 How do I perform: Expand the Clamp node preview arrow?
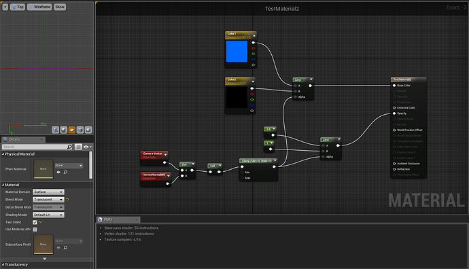point(275,161)
